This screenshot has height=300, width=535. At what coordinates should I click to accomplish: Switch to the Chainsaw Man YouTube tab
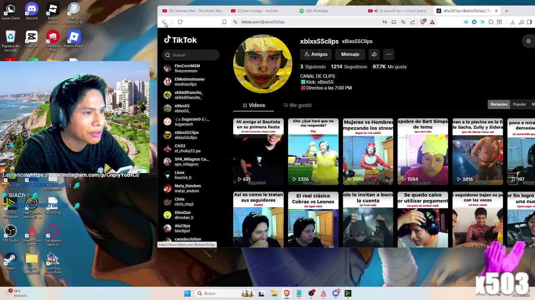pos(193,11)
